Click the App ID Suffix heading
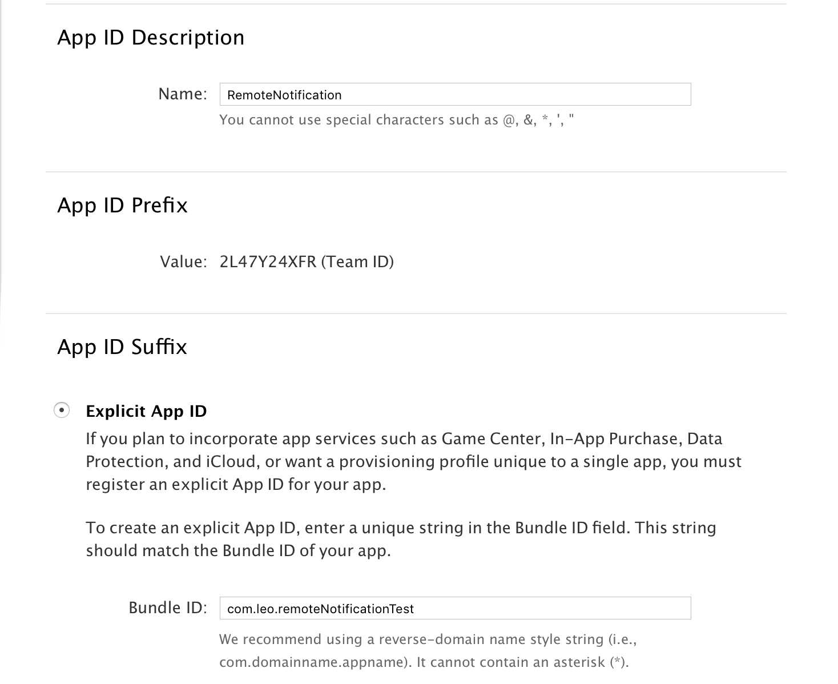This screenshot has width=838, height=684. click(122, 347)
